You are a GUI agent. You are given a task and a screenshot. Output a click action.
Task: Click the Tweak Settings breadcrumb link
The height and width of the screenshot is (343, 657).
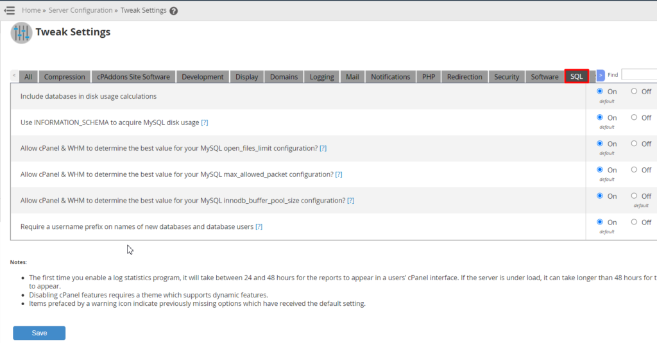[143, 10]
